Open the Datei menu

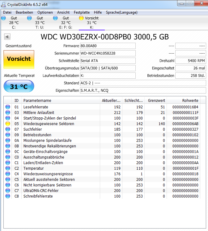click(x=7, y=12)
